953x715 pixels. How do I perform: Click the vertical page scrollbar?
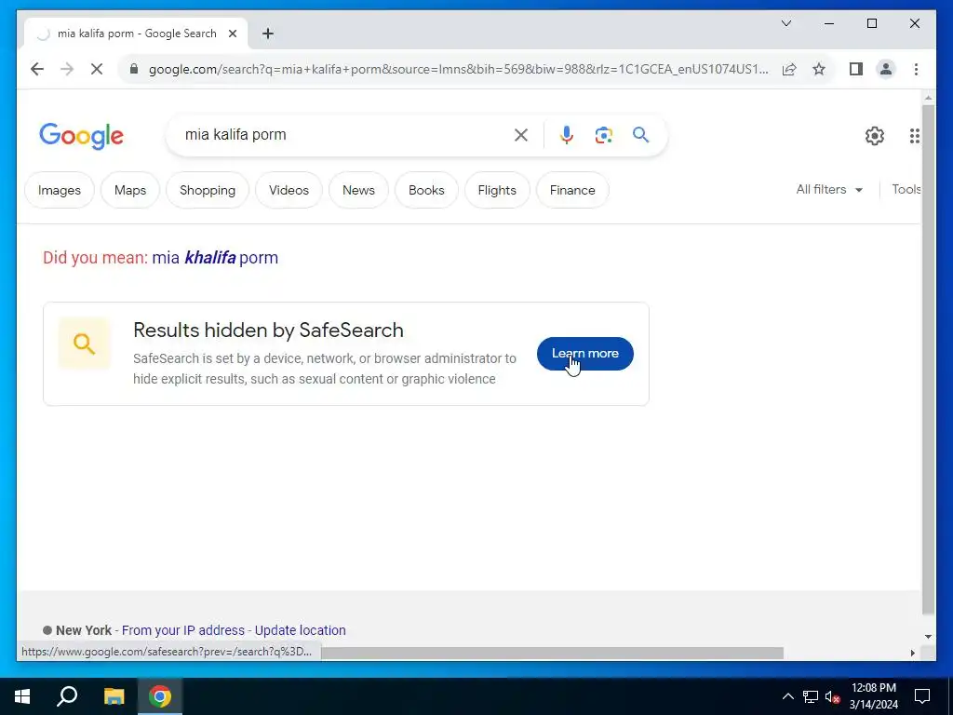tap(928, 358)
